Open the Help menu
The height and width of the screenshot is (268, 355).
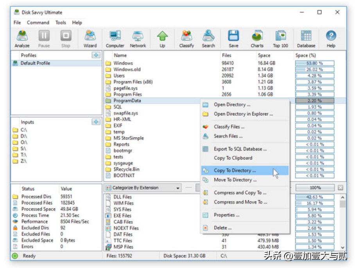(x=77, y=22)
